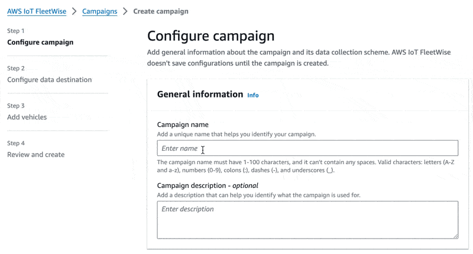
Task: Click the Campaign name field label
Action: coord(183,125)
